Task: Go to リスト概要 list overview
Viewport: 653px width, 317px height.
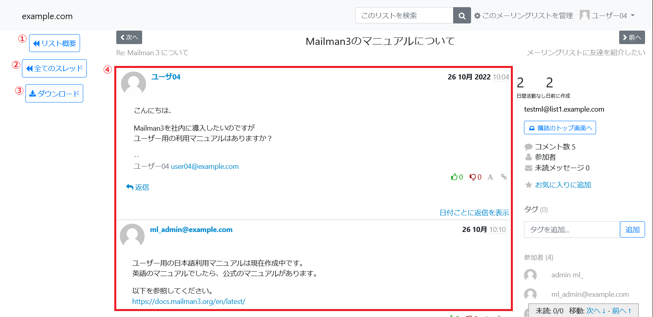Action: click(x=55, y=43)
